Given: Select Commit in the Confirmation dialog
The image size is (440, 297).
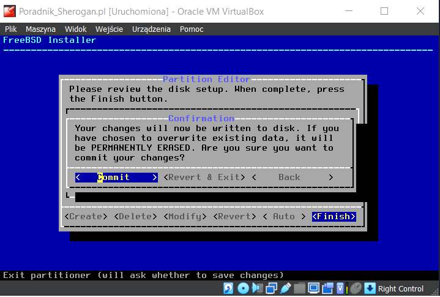Looking at the screenshot, I should [x=116, y=178].
